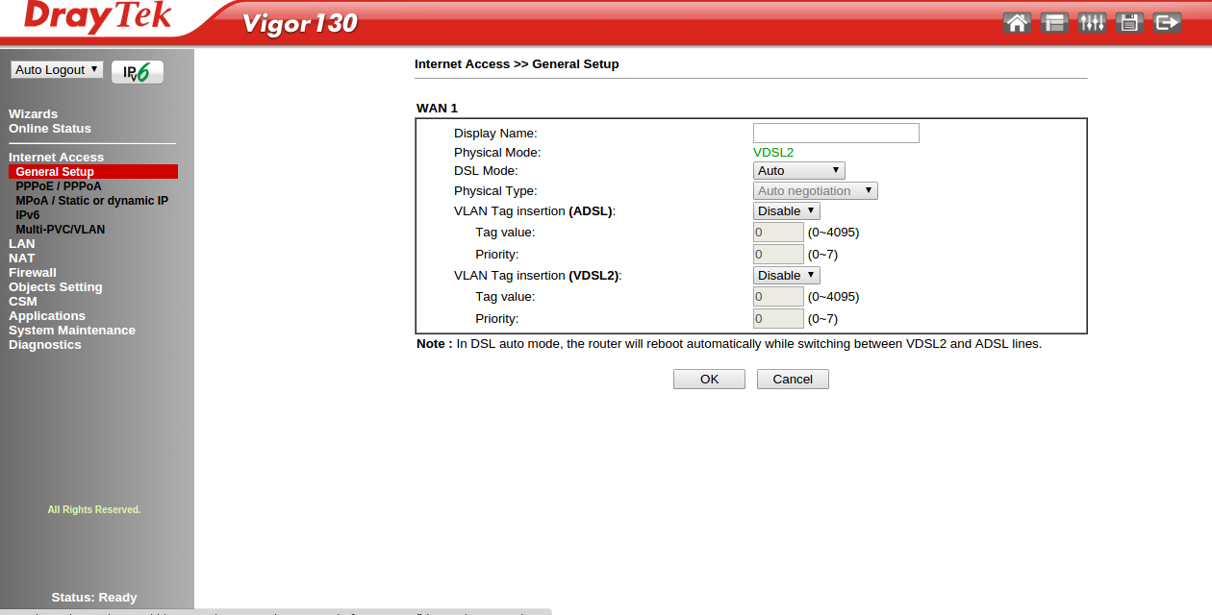
Task: Open Diagnostics in the sidebar
Action: [45, 344]
